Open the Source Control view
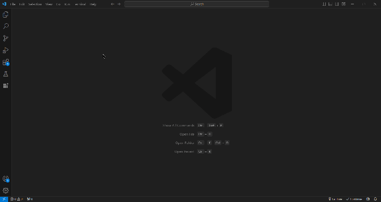381x202 pixels. click(x=6, y=38)
